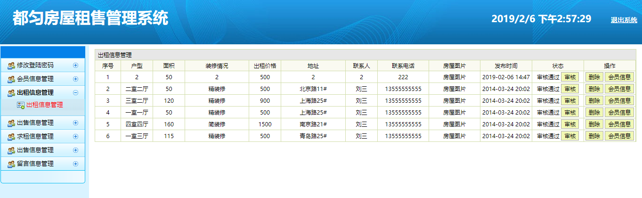
Task: Click the 二室二厅 cell
Action: point(137,89)
